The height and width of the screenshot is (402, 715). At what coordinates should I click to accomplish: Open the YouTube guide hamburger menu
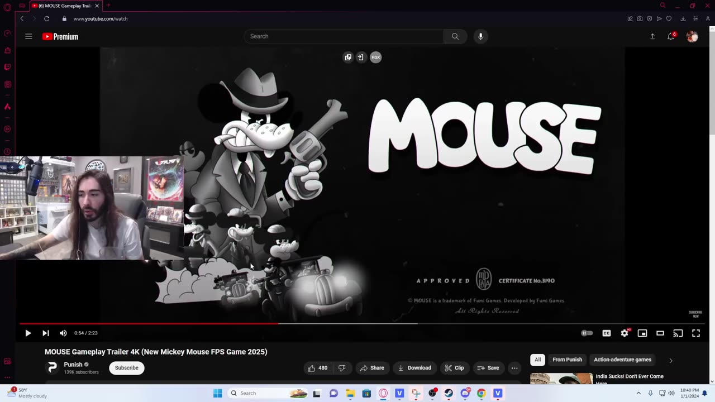28,36
